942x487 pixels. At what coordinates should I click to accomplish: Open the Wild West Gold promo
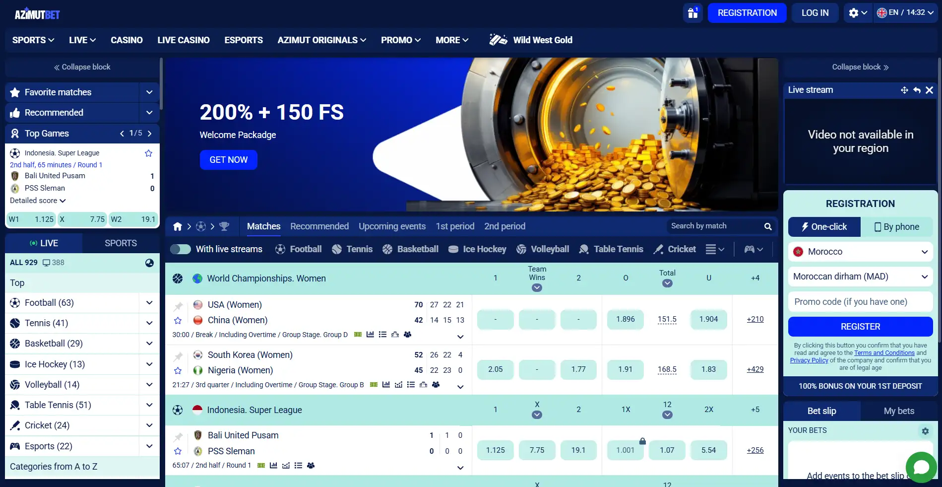click(531, 40)
